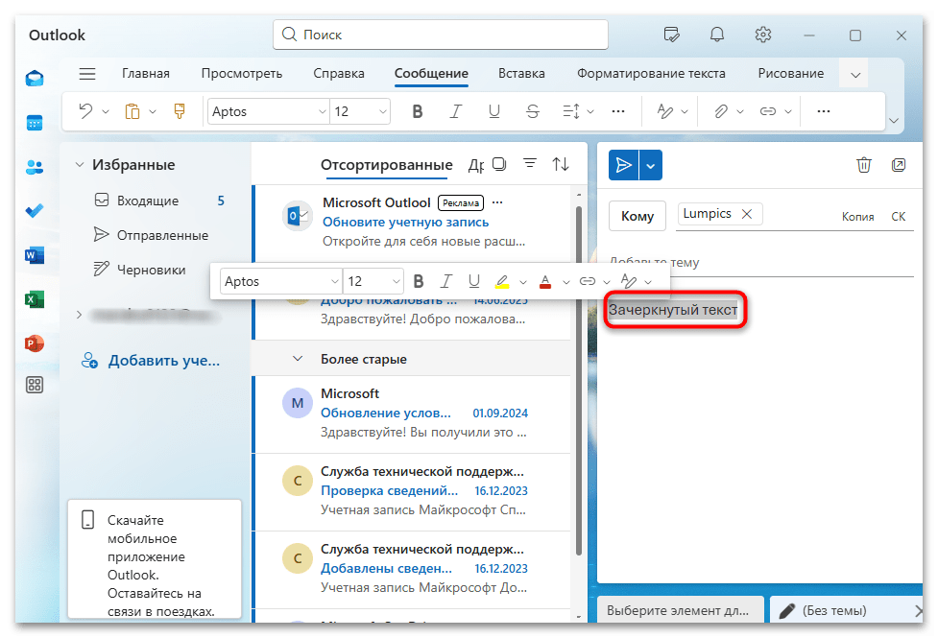This screenshot has width=938, height=638.
Task: Select the Format Painter brush icon
Action: (x=180, y=111)
